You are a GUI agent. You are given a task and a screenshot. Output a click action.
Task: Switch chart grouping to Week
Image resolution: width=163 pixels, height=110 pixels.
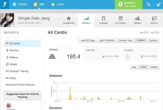tap(143, 67)
